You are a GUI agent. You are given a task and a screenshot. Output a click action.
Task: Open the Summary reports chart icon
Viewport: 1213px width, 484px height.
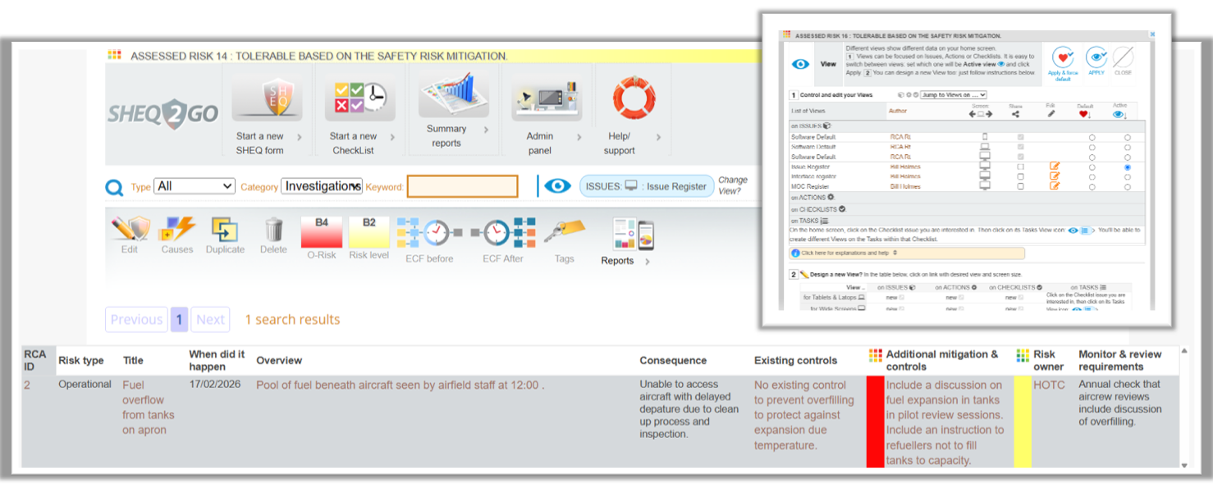pyautogui.click(x=454, y=94)
